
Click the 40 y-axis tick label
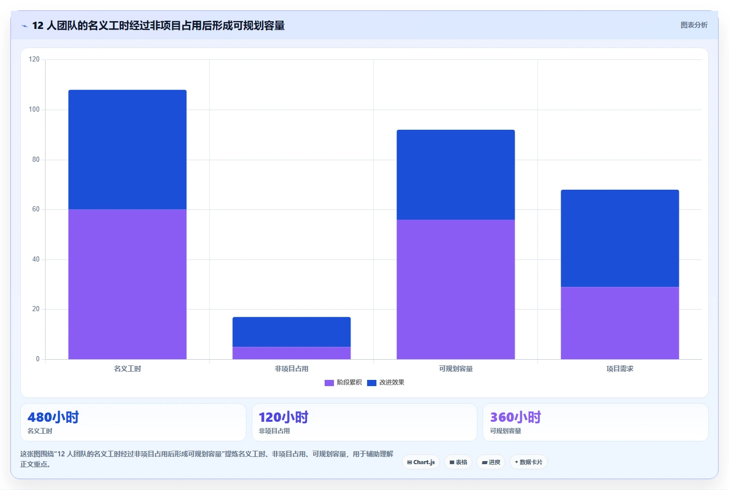tap(36, 259)
